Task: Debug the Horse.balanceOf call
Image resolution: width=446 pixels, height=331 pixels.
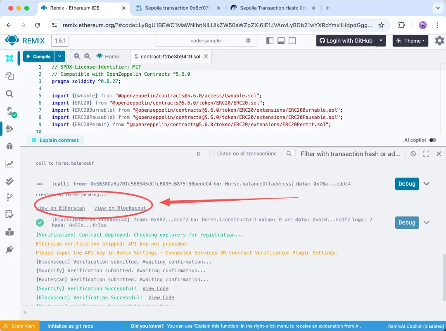Action: coord(407,184)
